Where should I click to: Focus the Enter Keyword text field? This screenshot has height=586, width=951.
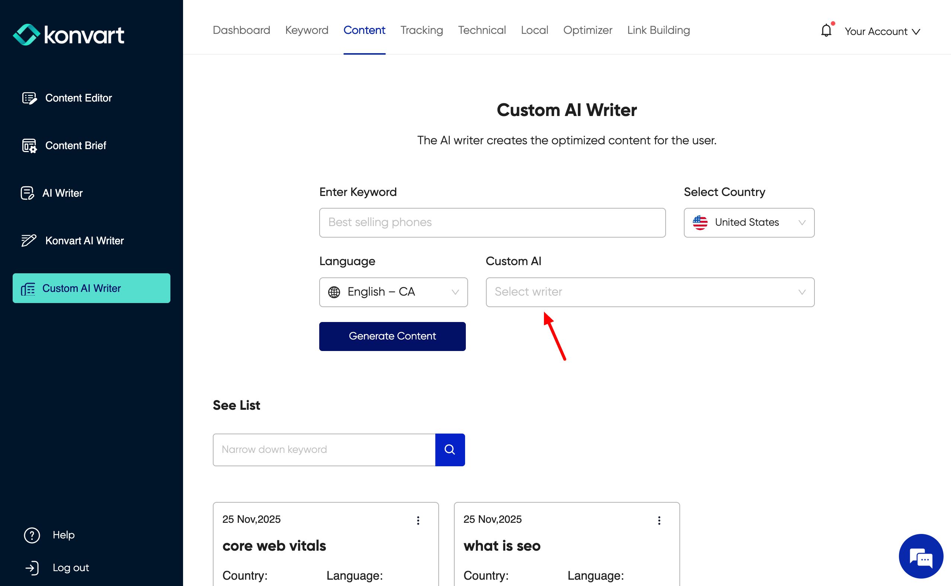(492, 222)
